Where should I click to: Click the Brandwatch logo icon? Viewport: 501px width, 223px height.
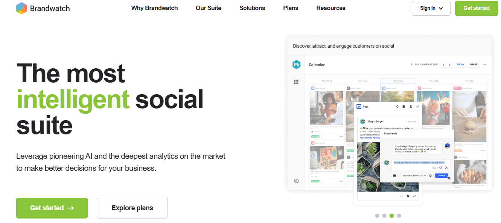(21, 8)
